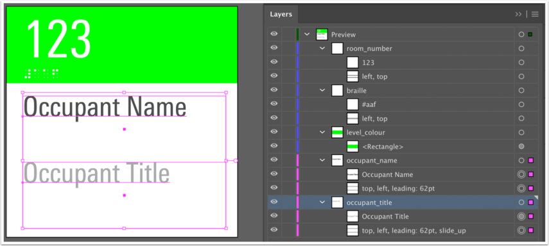Select the '#aaf' sublayer row
The height and width of the screenshot is (246, 549).
pos(403,104)
